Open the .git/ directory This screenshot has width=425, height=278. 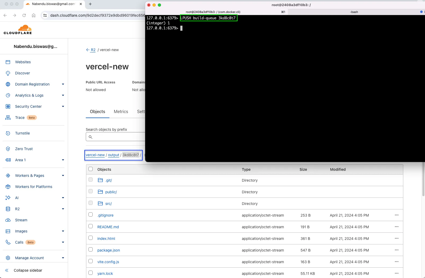[x=109, y=180]
